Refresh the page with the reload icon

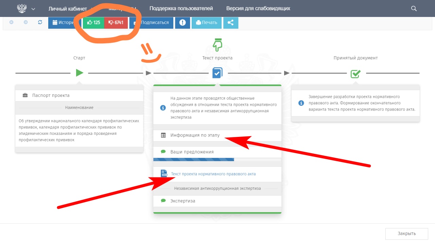click(x=40, y=22)
